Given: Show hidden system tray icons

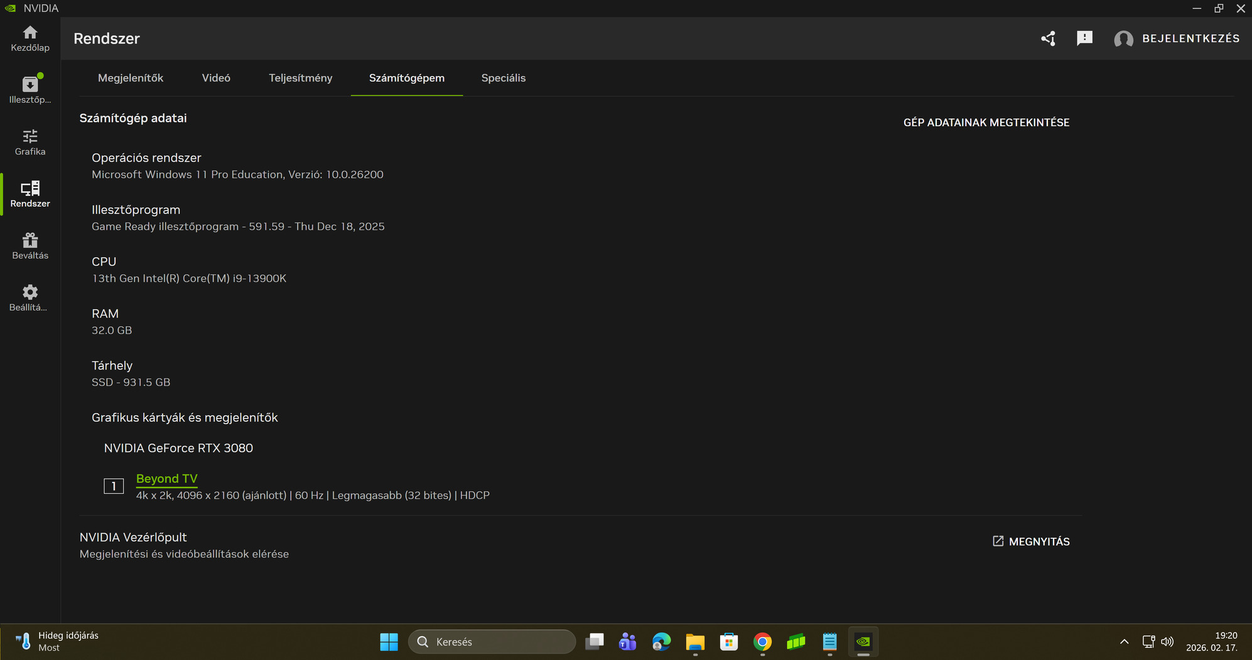Looking at the screenshot, I should point(1124,642).
